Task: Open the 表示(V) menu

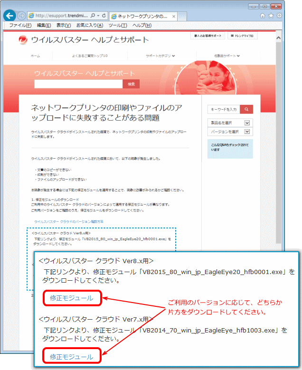Action: pyautogui.click(x=64, y=26)
